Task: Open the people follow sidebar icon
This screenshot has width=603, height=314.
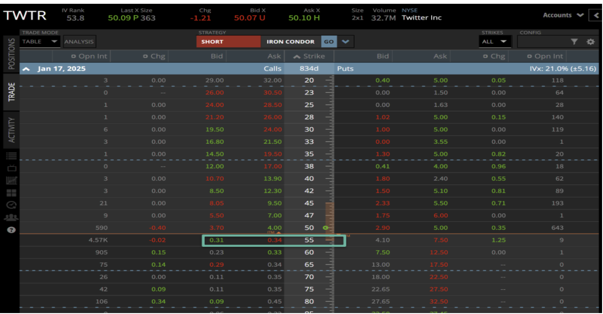Action: coord(11,218)
